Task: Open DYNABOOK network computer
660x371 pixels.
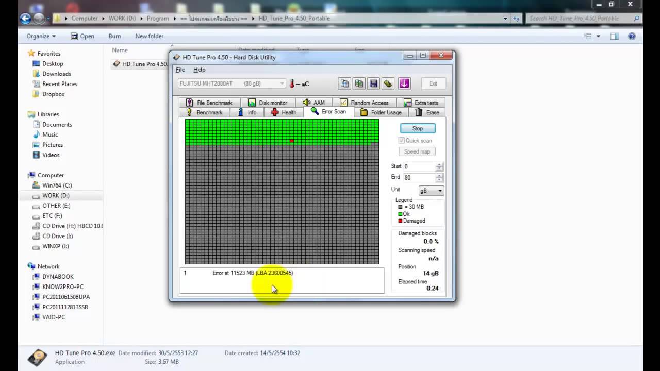Action: point(58,277)
